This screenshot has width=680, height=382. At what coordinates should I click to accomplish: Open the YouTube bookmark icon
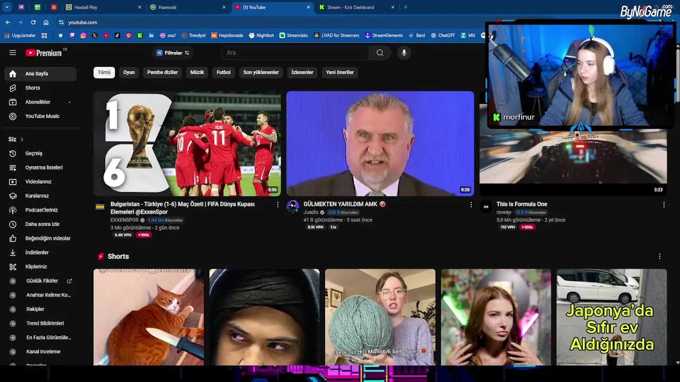click(x=106, y=36)
